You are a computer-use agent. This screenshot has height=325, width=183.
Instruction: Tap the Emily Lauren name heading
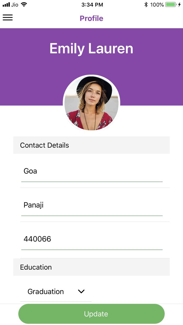click(x=92, y=49)
